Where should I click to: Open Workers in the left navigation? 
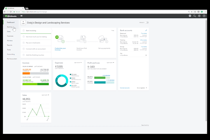(x=10, y=41)
